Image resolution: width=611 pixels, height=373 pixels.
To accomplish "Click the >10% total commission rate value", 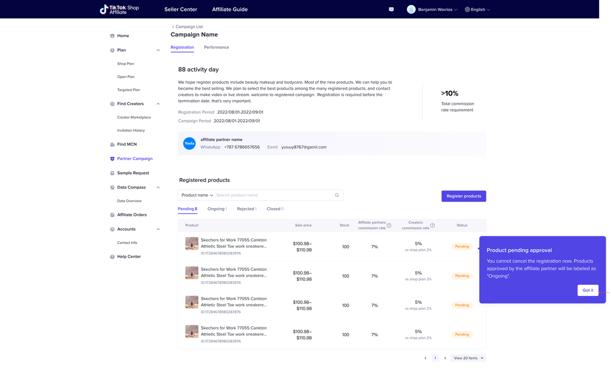I will pyautogui.click(x=450, y=94).
